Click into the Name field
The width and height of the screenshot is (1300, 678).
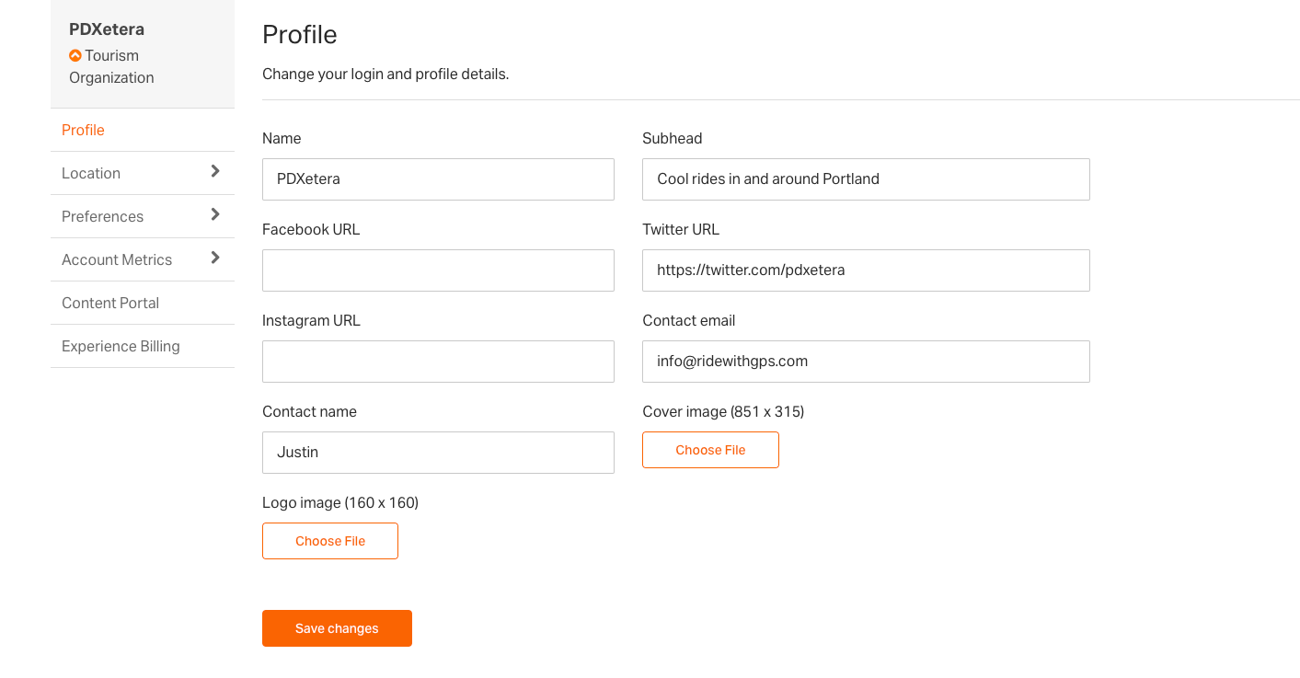(438, 179)
